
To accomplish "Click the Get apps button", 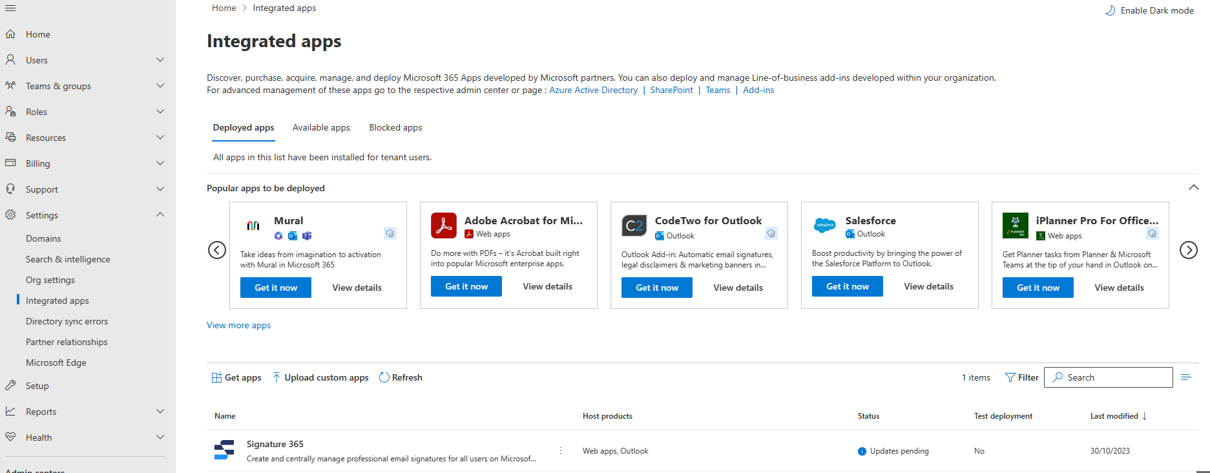I will [236, 377].
